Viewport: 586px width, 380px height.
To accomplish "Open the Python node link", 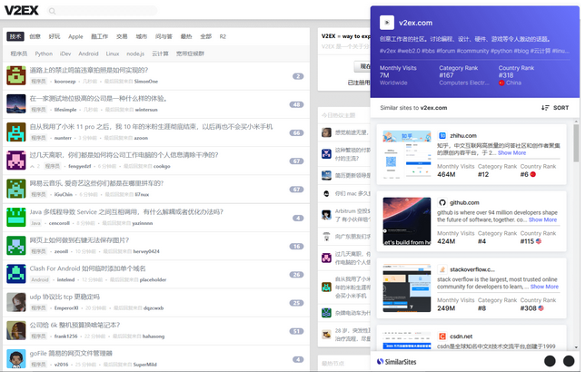I will click(44, 54).
